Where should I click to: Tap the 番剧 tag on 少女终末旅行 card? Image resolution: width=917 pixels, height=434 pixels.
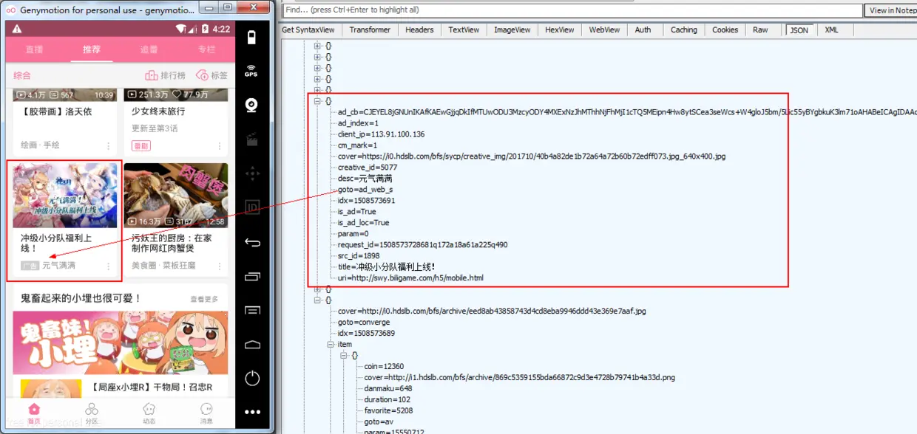pos(141,146)
